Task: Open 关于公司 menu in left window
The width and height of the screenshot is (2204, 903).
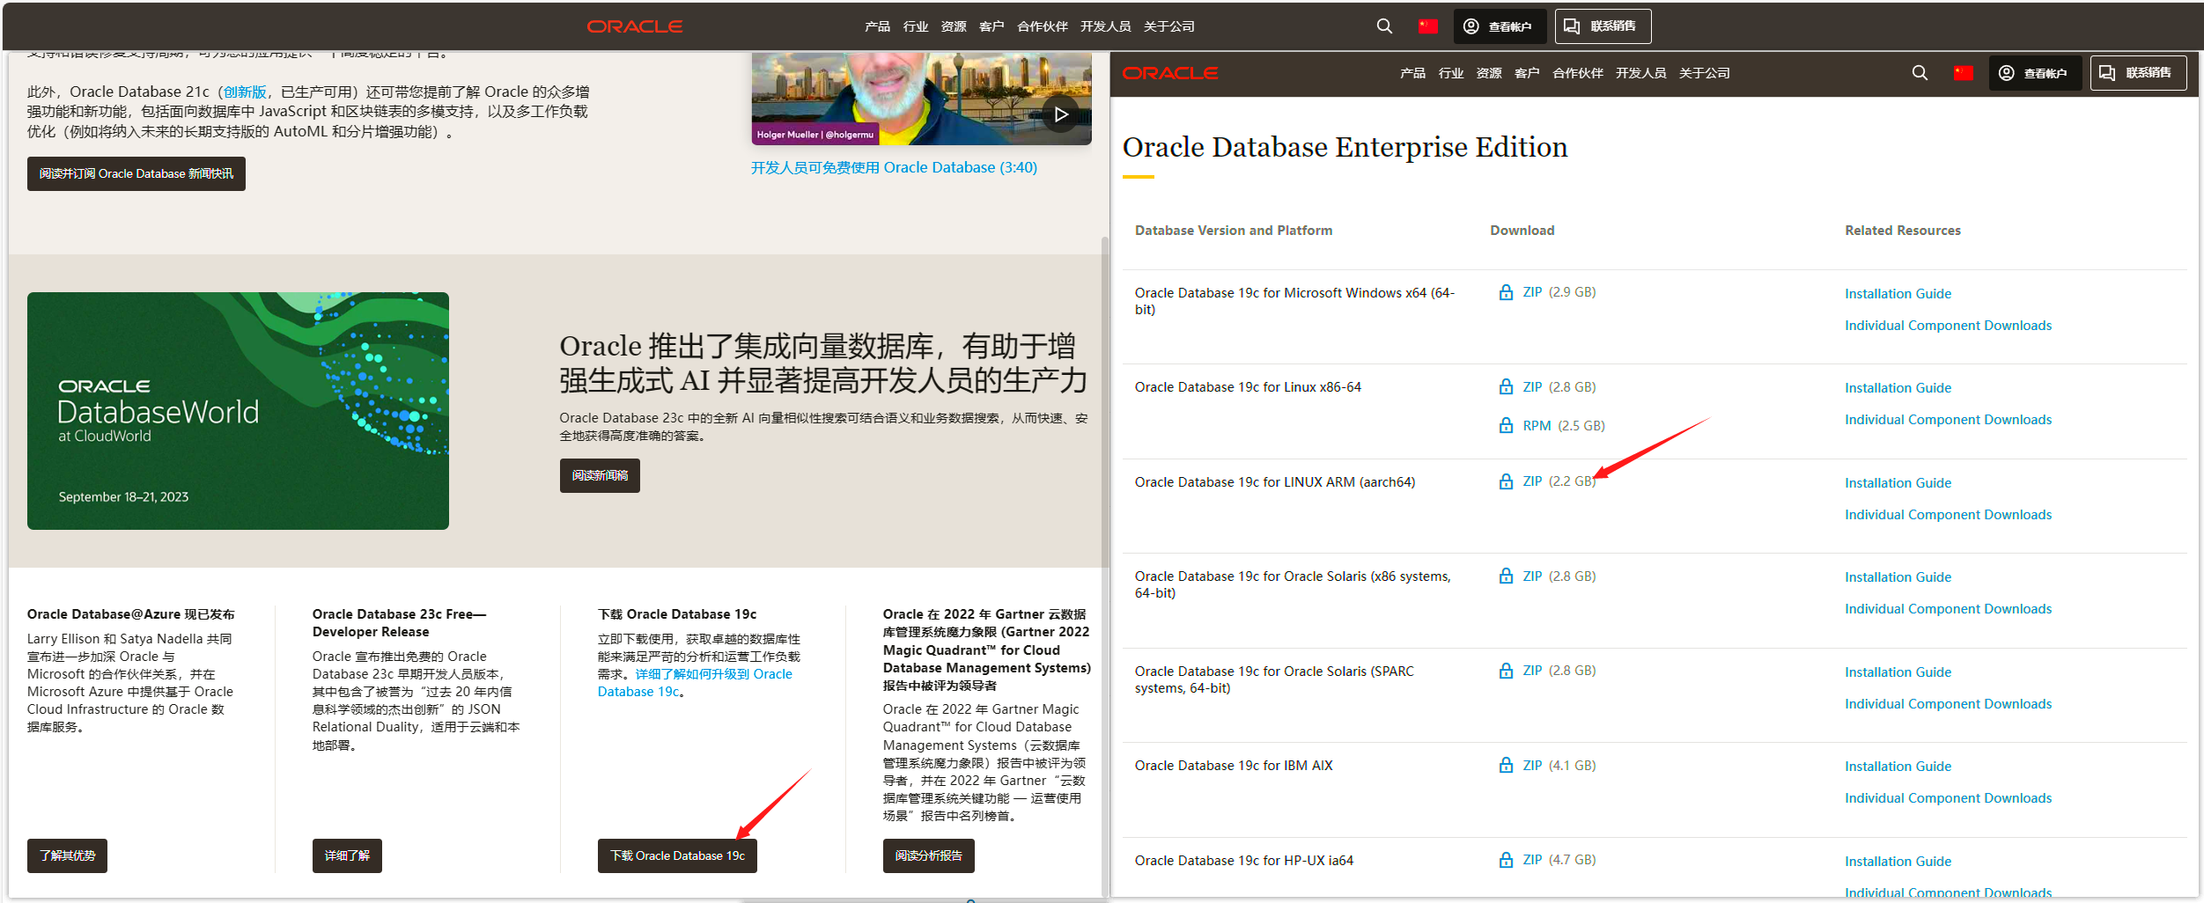Action: tap(1169, 26)
